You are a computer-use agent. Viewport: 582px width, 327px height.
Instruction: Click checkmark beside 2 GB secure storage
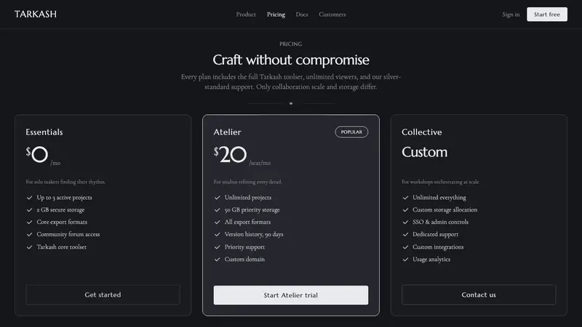(29, 210)
